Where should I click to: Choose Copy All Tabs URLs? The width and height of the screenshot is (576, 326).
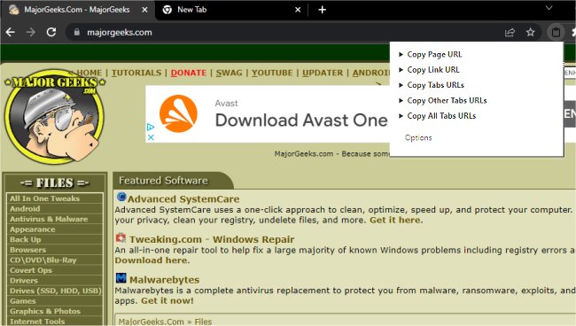click(x=441, y=116)
